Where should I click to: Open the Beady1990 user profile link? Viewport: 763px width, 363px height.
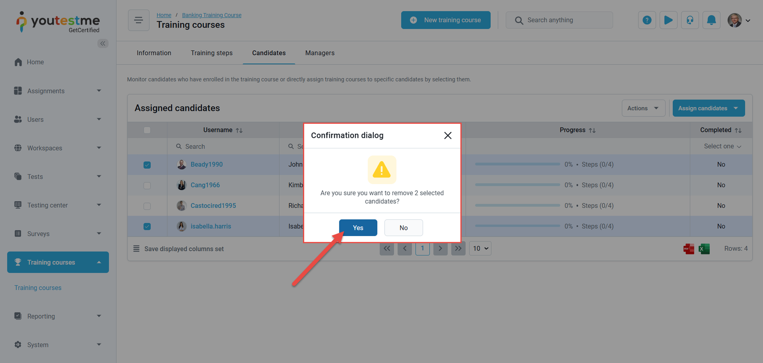[x=206, y=165]
